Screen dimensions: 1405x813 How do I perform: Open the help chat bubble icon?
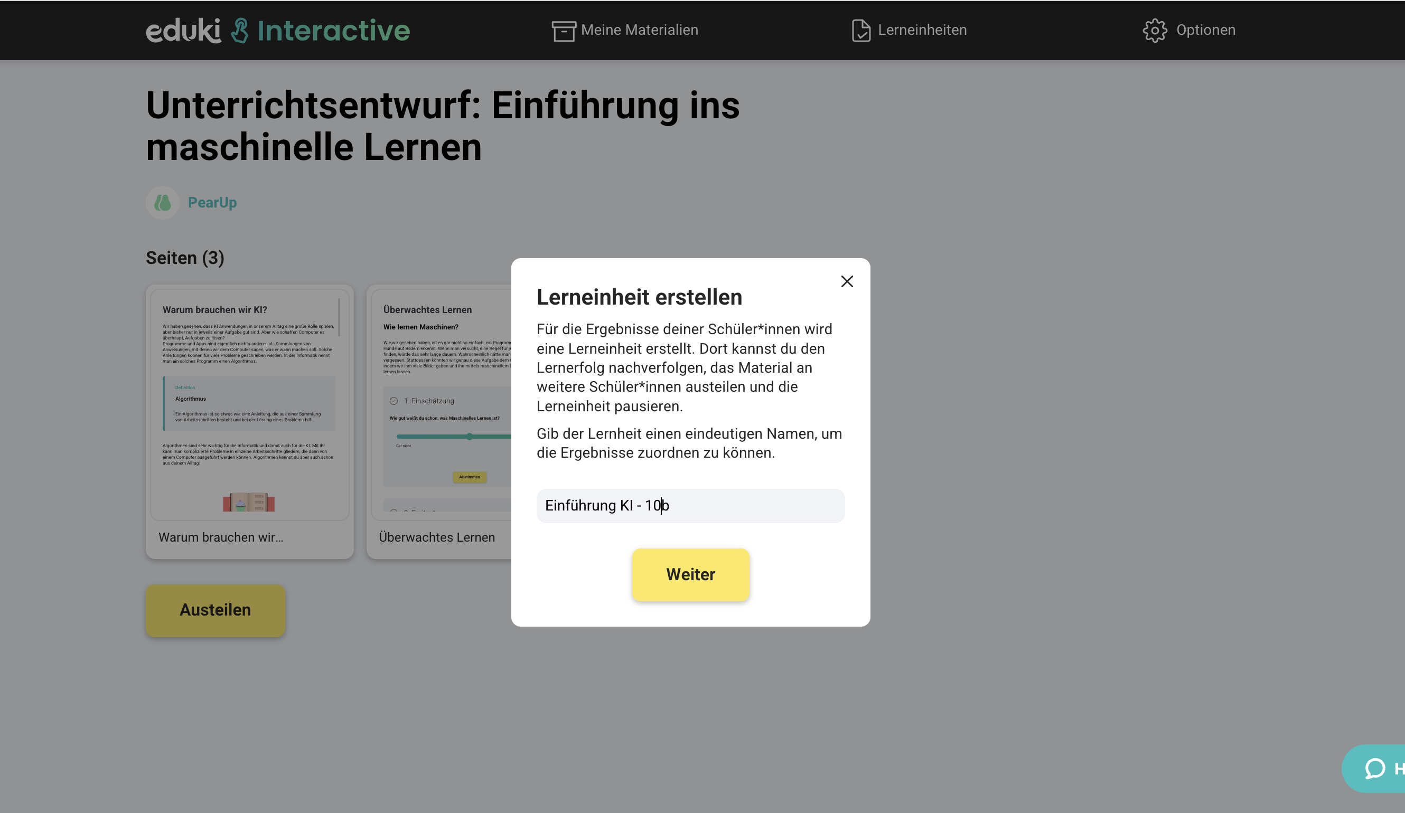click(x=1375, y=769)
